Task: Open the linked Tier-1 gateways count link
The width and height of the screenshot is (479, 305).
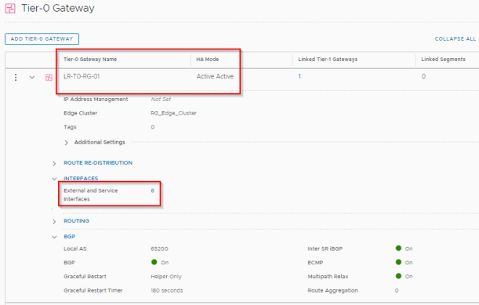Action: coord(299,76)
